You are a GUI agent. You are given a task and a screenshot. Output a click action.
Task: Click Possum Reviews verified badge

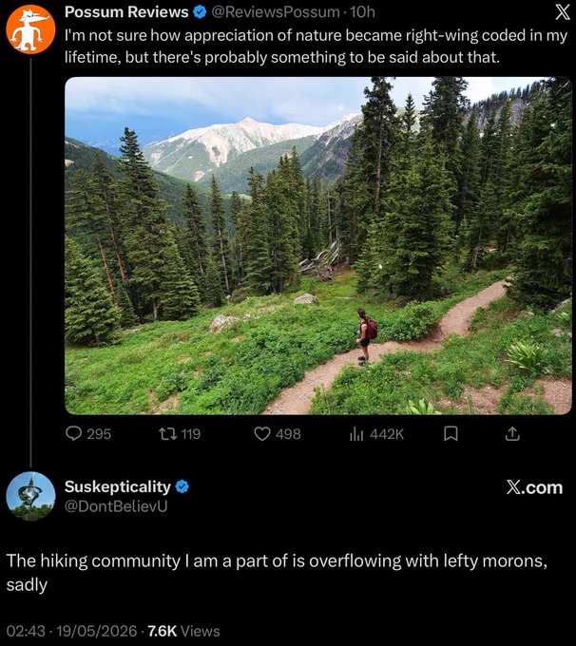[x=200, y=12]
